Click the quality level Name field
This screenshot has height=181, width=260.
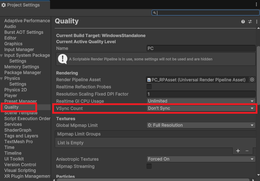pos(201,48)
